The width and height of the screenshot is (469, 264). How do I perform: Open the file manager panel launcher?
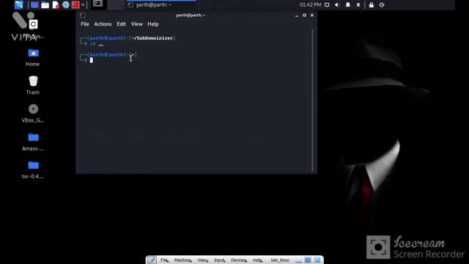[45, 5]
